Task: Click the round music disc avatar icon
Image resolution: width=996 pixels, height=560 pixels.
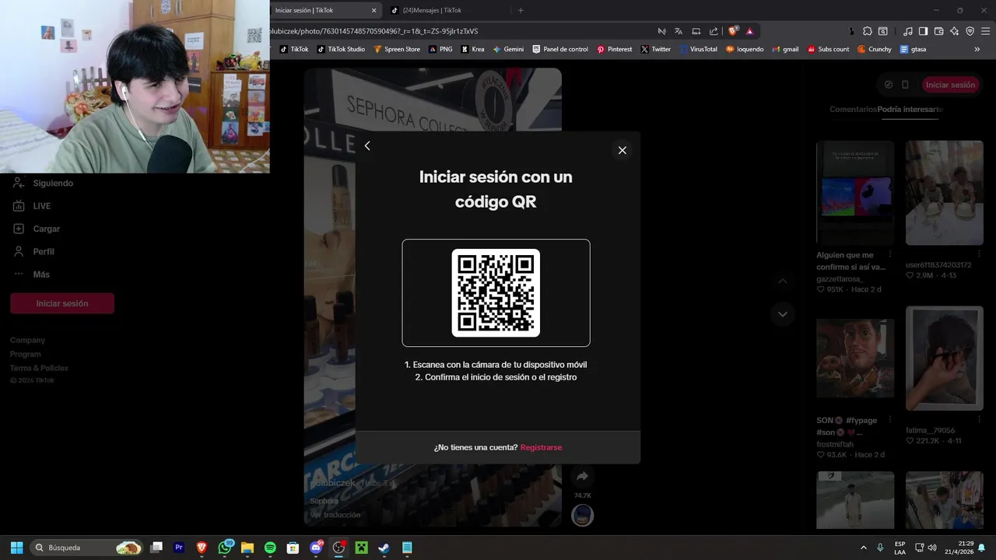Action: [x=582, y=515]
